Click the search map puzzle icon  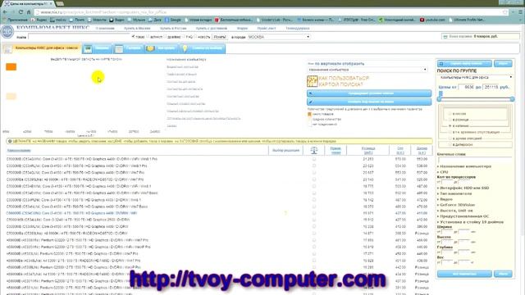(x=312, y=81)
